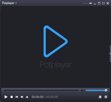Open the Potplayer main menu dropdown
The image size is (111, 102).
point(9,3)
